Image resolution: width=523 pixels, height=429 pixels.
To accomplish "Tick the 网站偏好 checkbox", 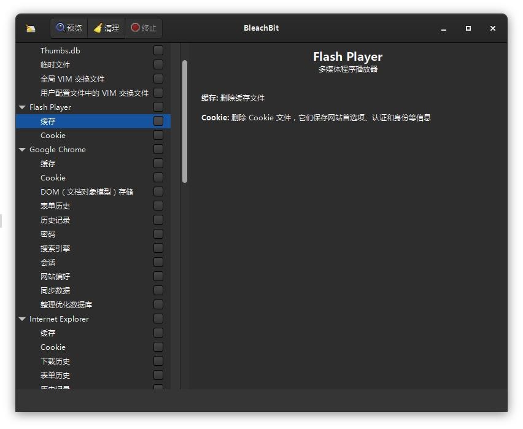I will coord(158,277).
